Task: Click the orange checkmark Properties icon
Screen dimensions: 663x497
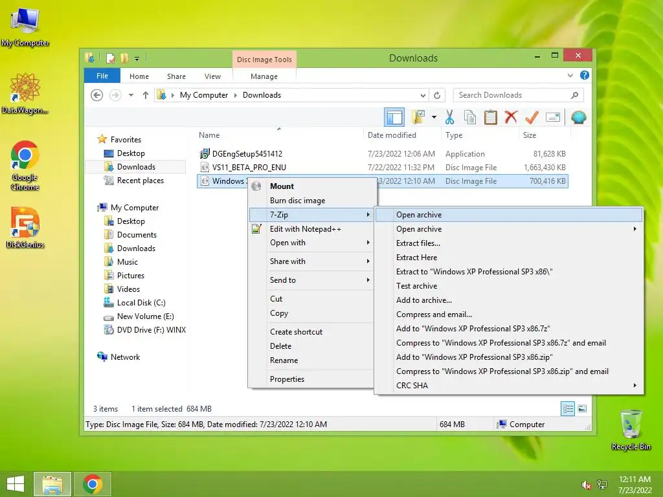Action: pyautogui.click(x=532, y=117)
